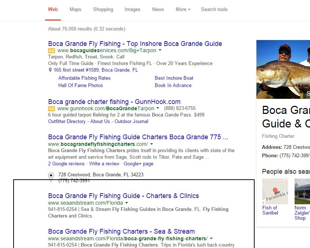Click the location pin icon beside 165 first street
Screen dimensions: 310x248
click(x=50, y=70)
